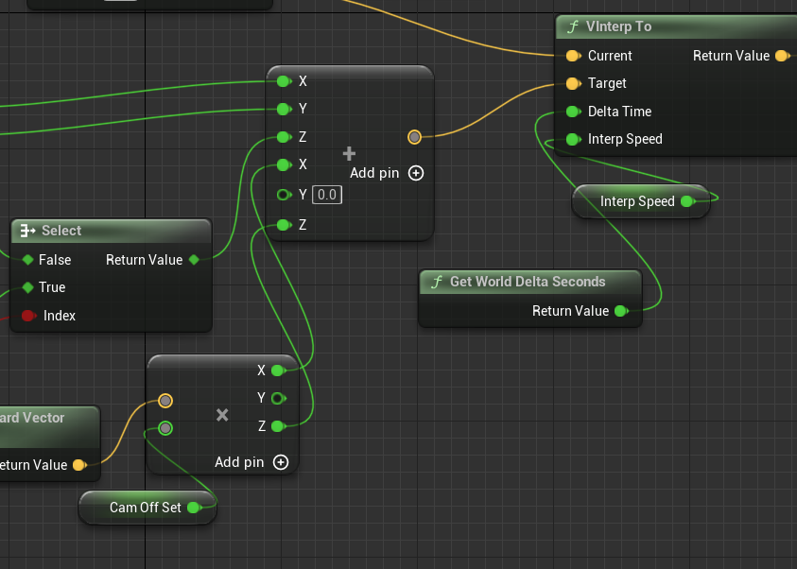The width and height of the screenshot is (797, 569).
Task: Click the multiply symbol on the multiply node
Action: [222, 415]
